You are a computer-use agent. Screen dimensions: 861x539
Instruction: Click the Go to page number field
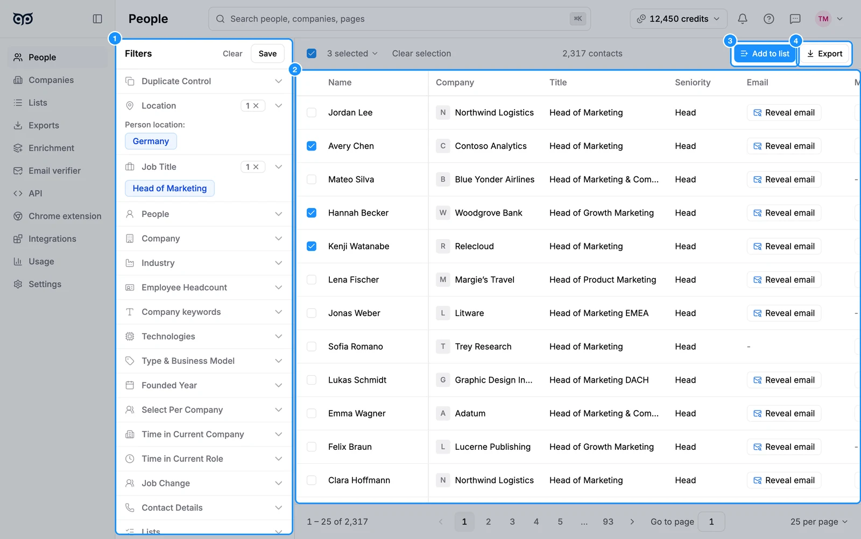pos(711,522)
